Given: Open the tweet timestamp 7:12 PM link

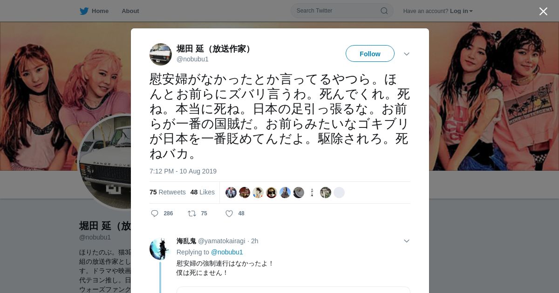Looking at the screenshot, I should pos(183,171).
